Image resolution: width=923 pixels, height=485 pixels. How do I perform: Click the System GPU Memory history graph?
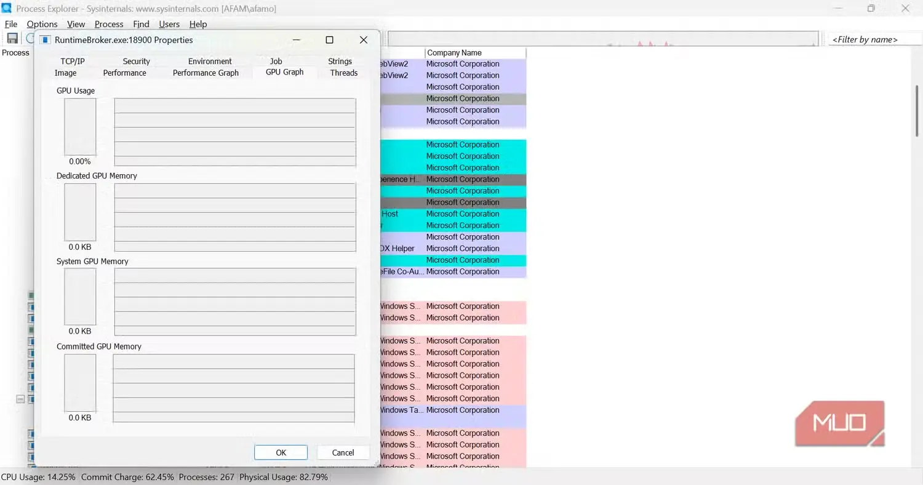235,302
